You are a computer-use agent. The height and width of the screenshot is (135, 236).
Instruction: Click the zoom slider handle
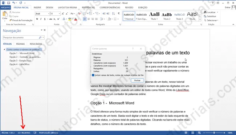coord(214,133)
